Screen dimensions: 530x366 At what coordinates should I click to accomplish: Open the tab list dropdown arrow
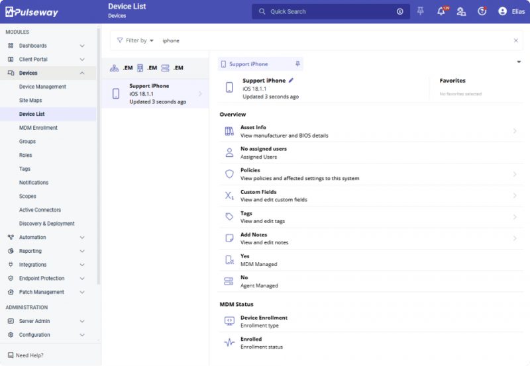coord(519,62)
